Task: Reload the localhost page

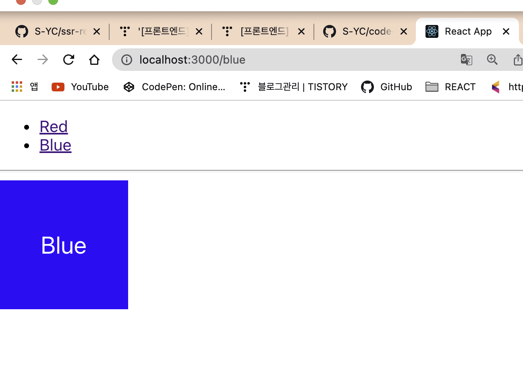Action: pos(68,60)
